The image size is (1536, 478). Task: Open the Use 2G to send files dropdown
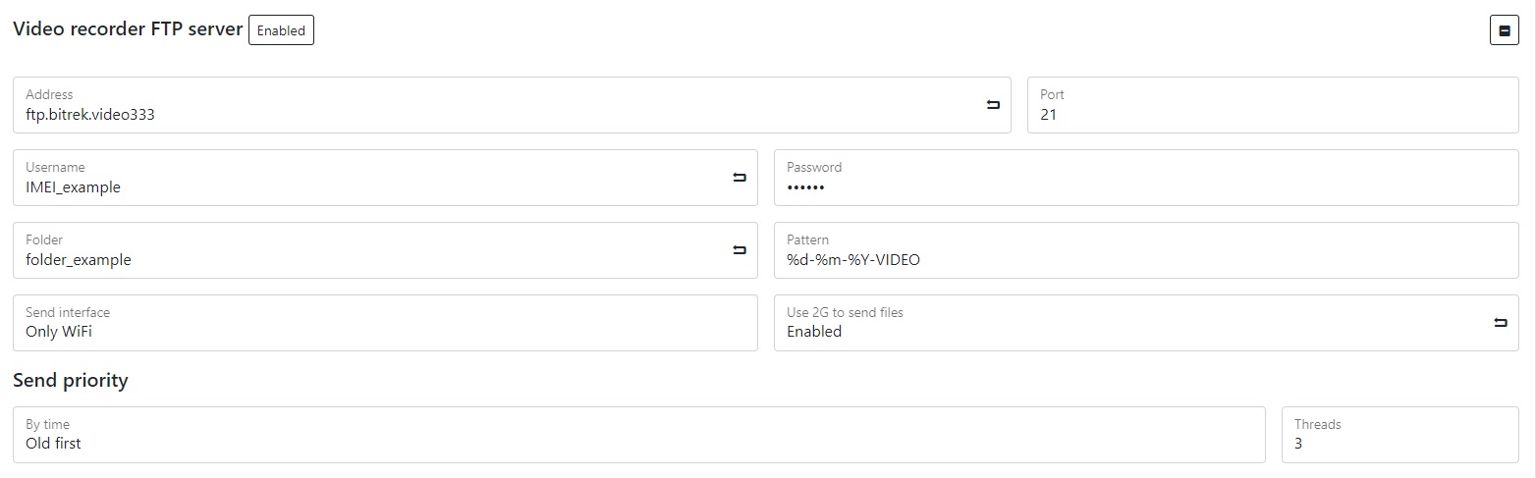tap(1129, 323)
